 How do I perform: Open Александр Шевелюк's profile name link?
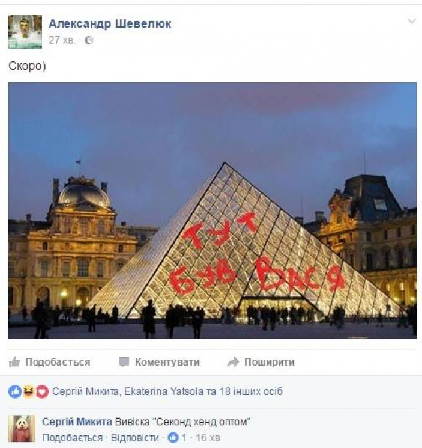pyautogui.click(x=110, y=23)
